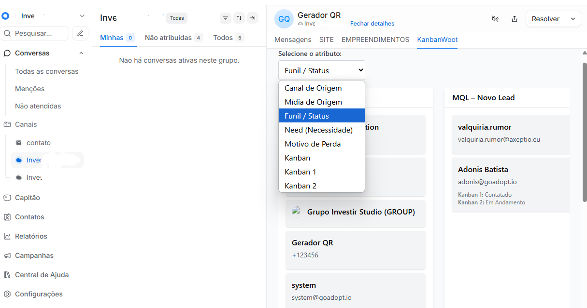This screenshot has width=587, height=308.
Task: Click the Capitão bot icon
Action: coord(7,198)
